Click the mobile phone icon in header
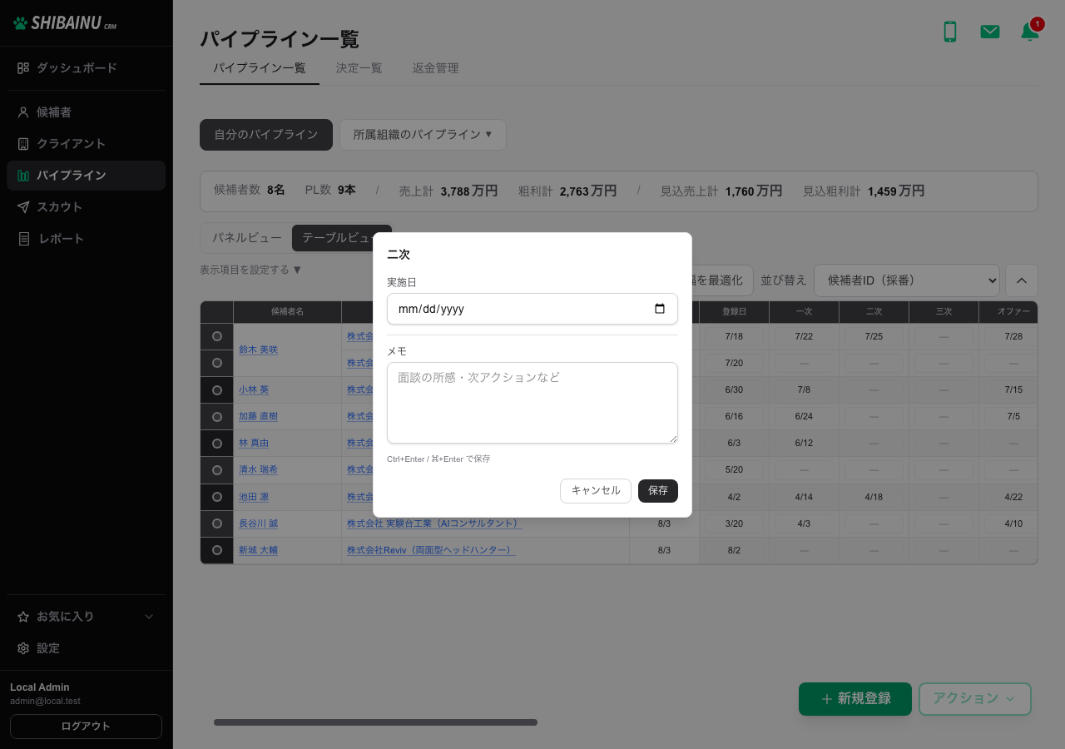Screen dimensions: 1065x749 (x=949, y=32)
